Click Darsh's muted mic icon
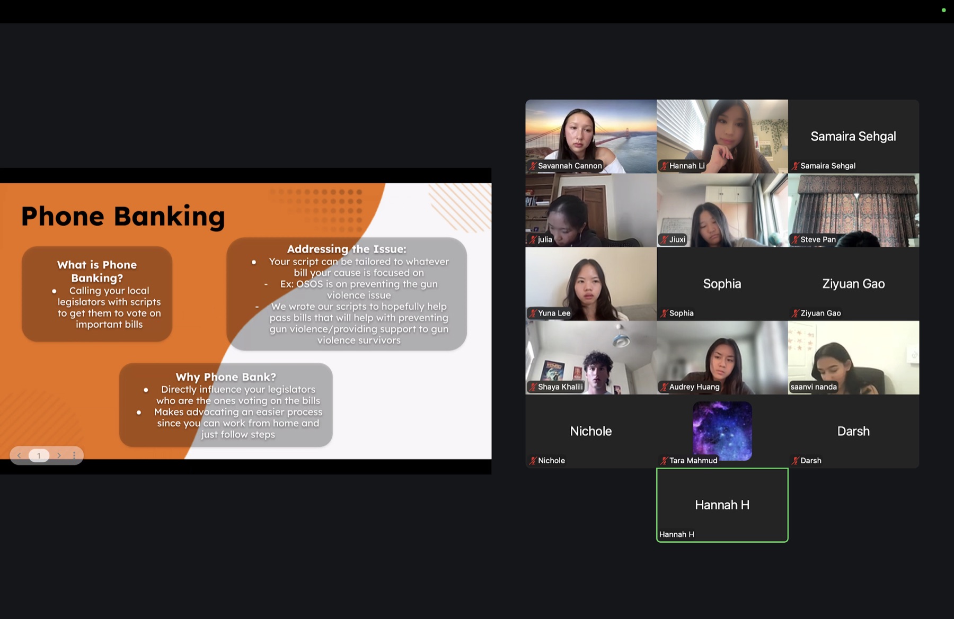This screenshot has width=954, height=619. tap(795, 461)
